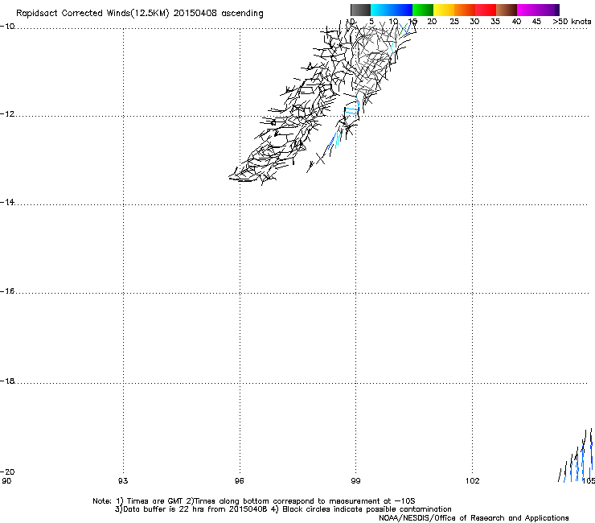
Task: Click the yellow 20-25 knots legend segment
Action: click(444, 10)
